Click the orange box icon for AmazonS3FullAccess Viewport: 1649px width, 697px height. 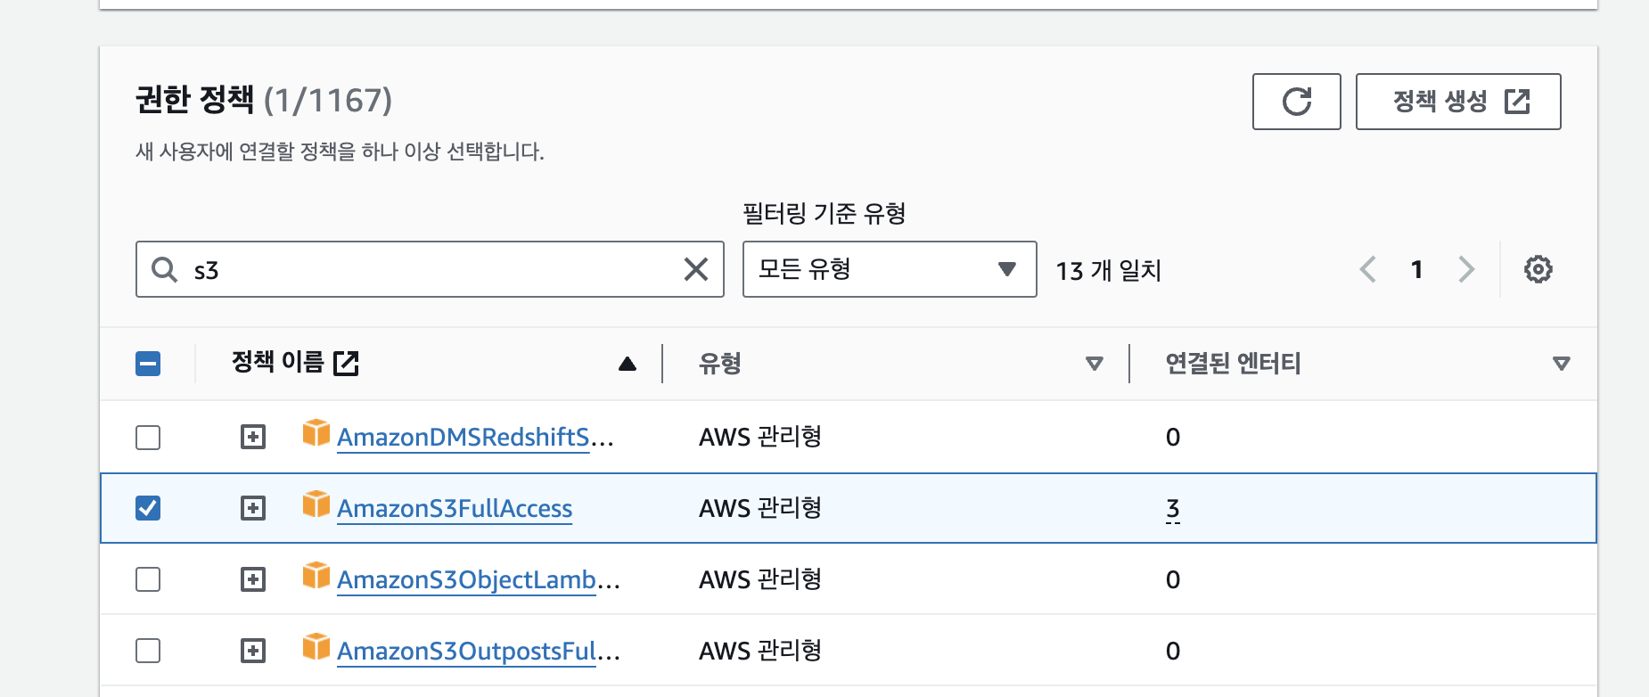coord(316,504)
